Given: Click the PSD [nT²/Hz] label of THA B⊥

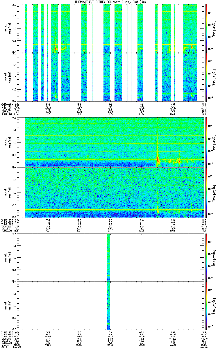Looking at the screenshot, I should coord(215,29).
